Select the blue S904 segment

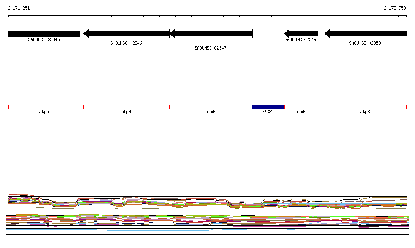[x=268, y=107]
